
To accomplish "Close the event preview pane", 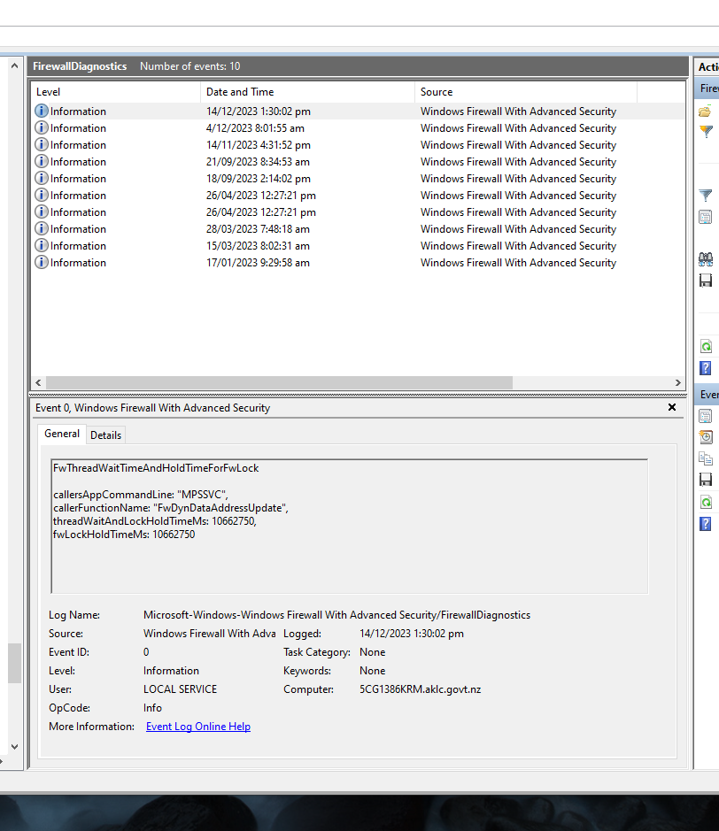I will (x=672, y=407).
